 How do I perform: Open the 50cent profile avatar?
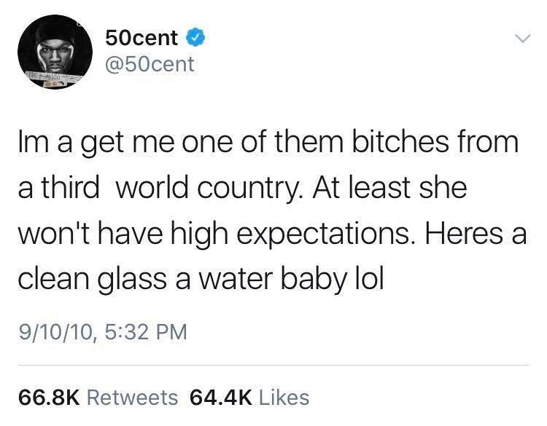(55, 52)
